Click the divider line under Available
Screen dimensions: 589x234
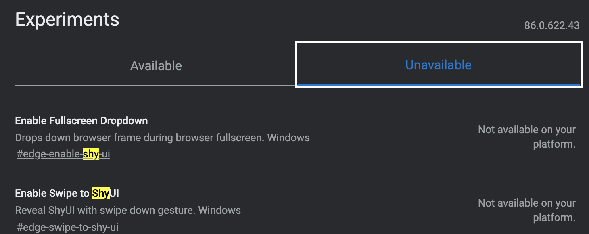coord(156,85)
